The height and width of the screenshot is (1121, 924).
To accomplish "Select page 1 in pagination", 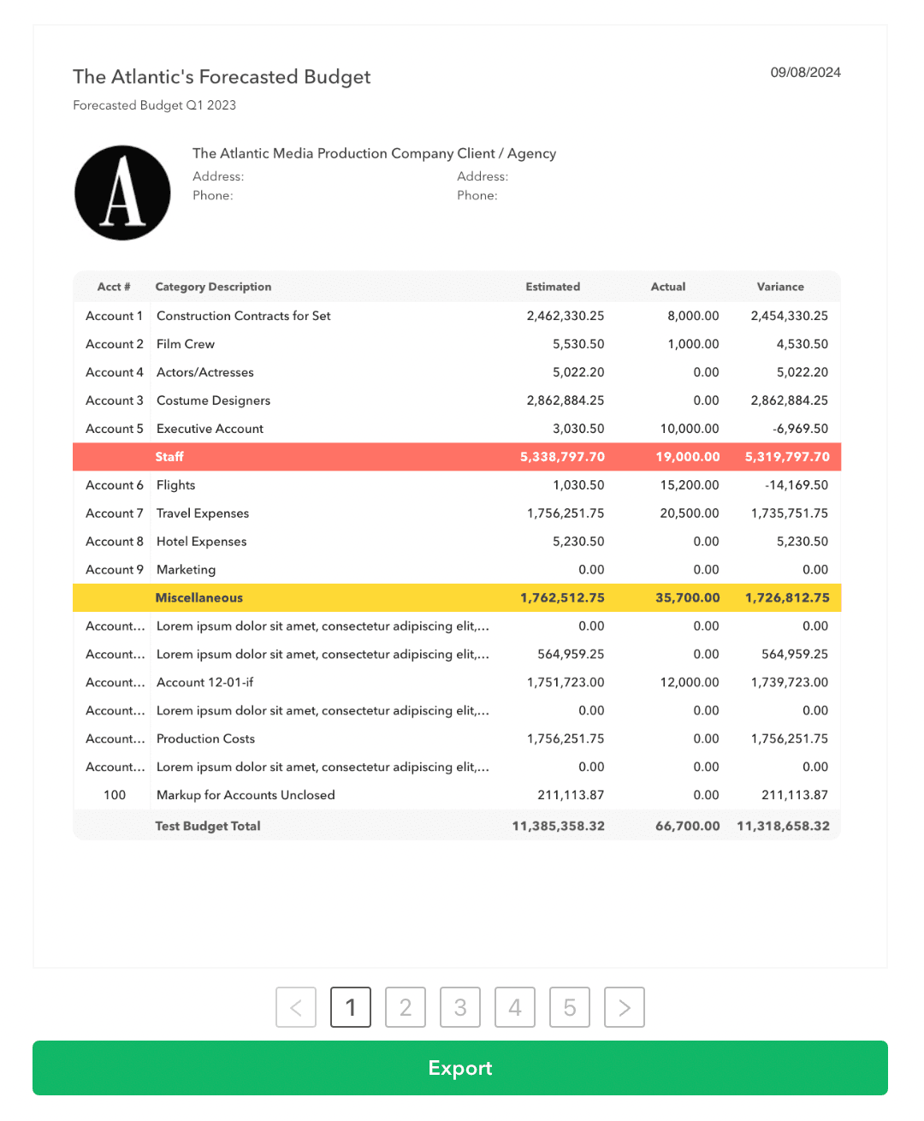I will tap(351, 1007).
